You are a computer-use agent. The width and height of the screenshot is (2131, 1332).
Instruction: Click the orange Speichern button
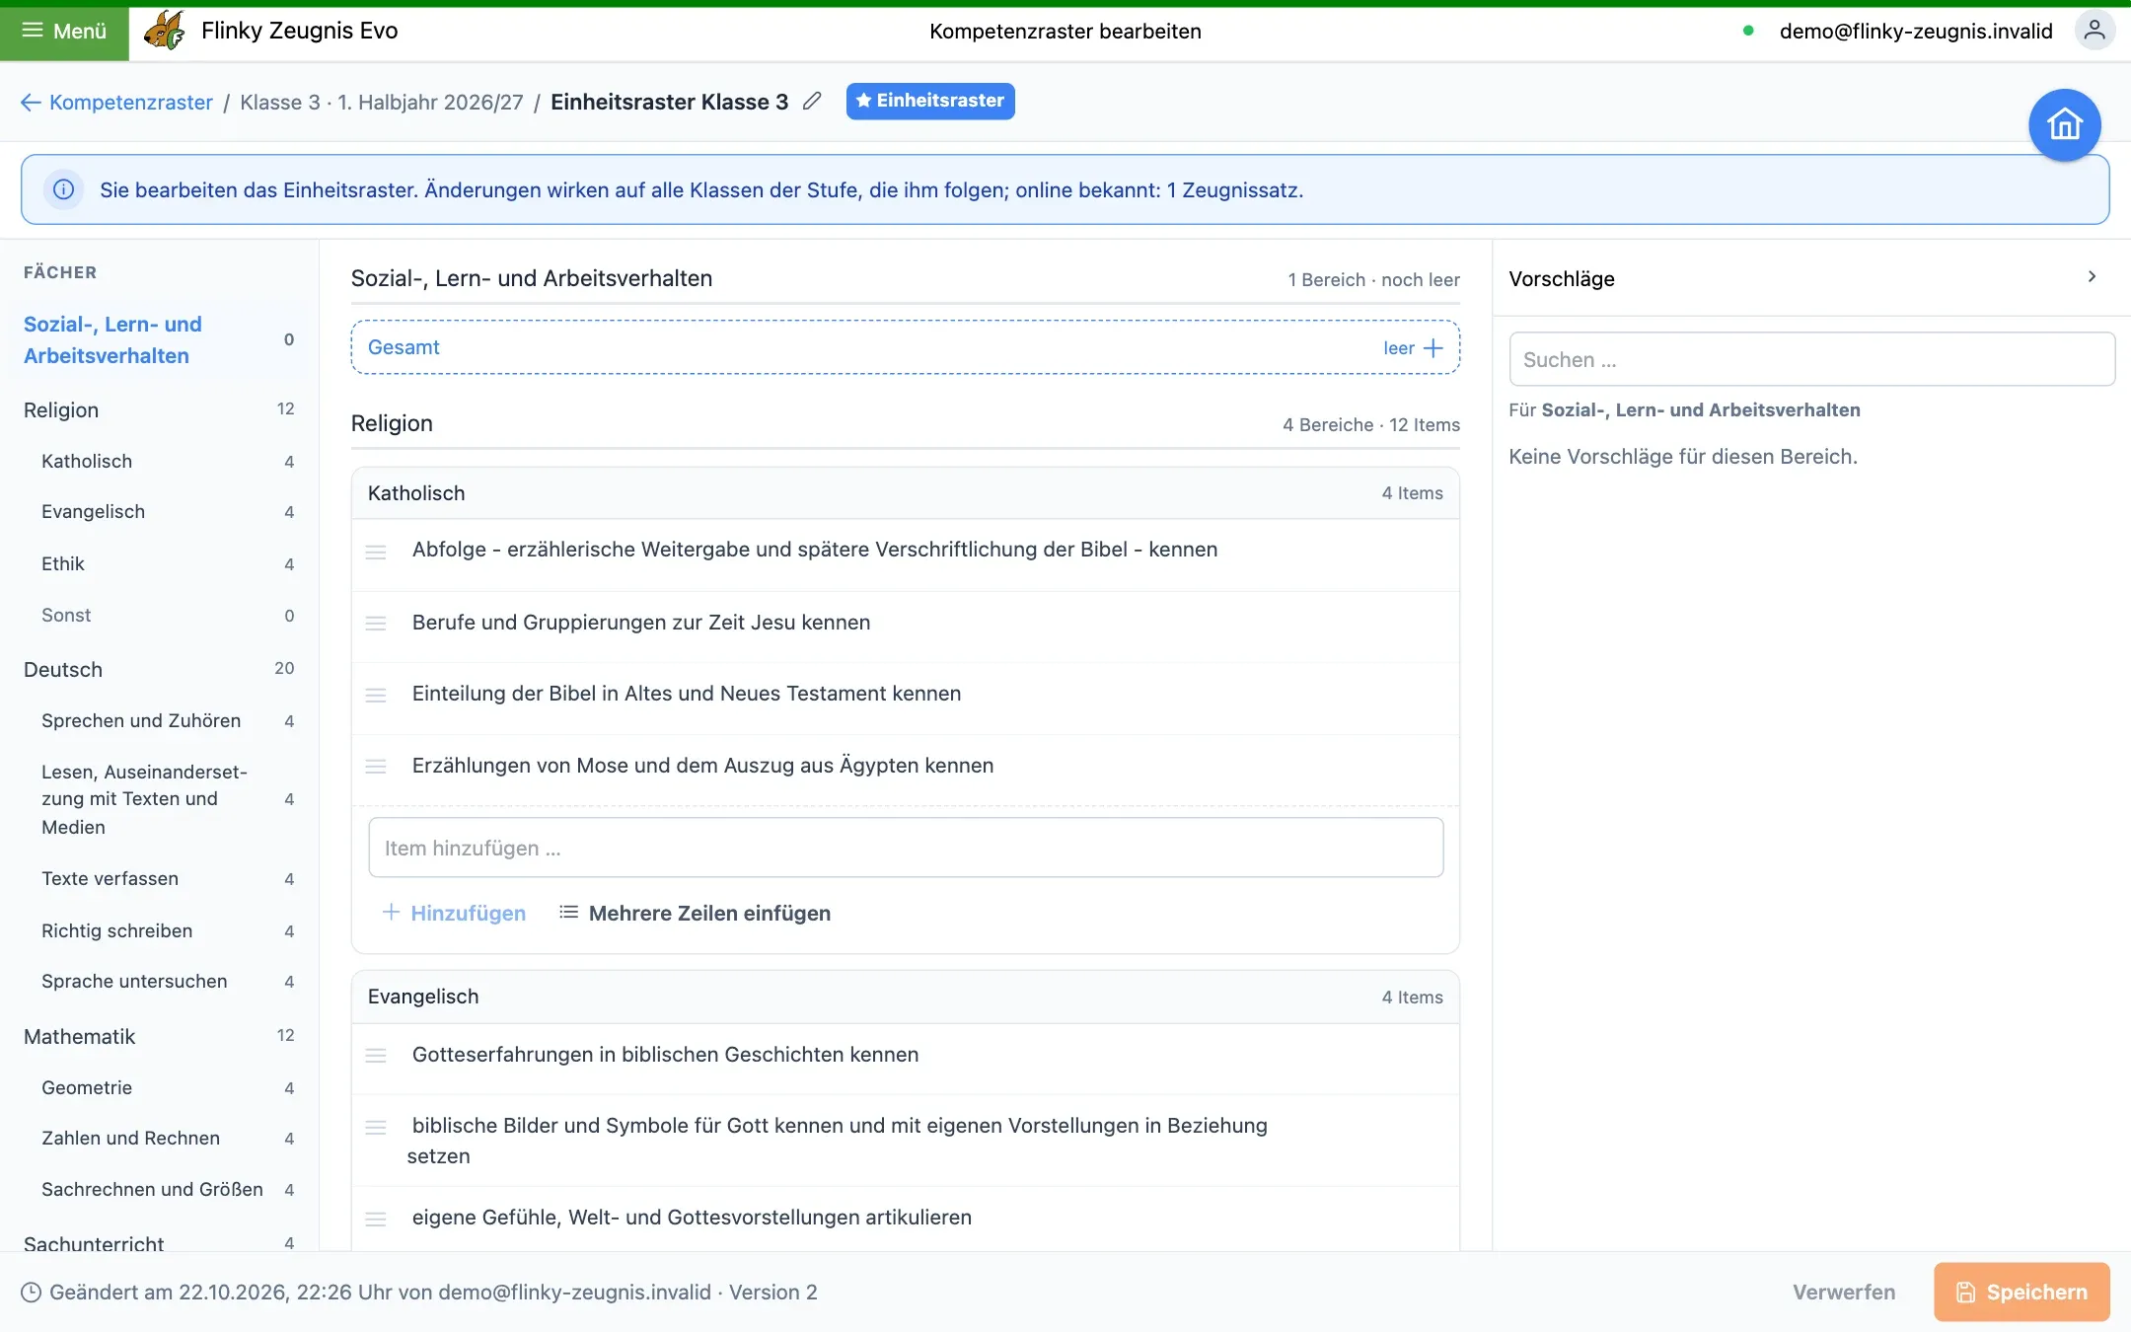pyautogui.click(x=2021, y=1292)
